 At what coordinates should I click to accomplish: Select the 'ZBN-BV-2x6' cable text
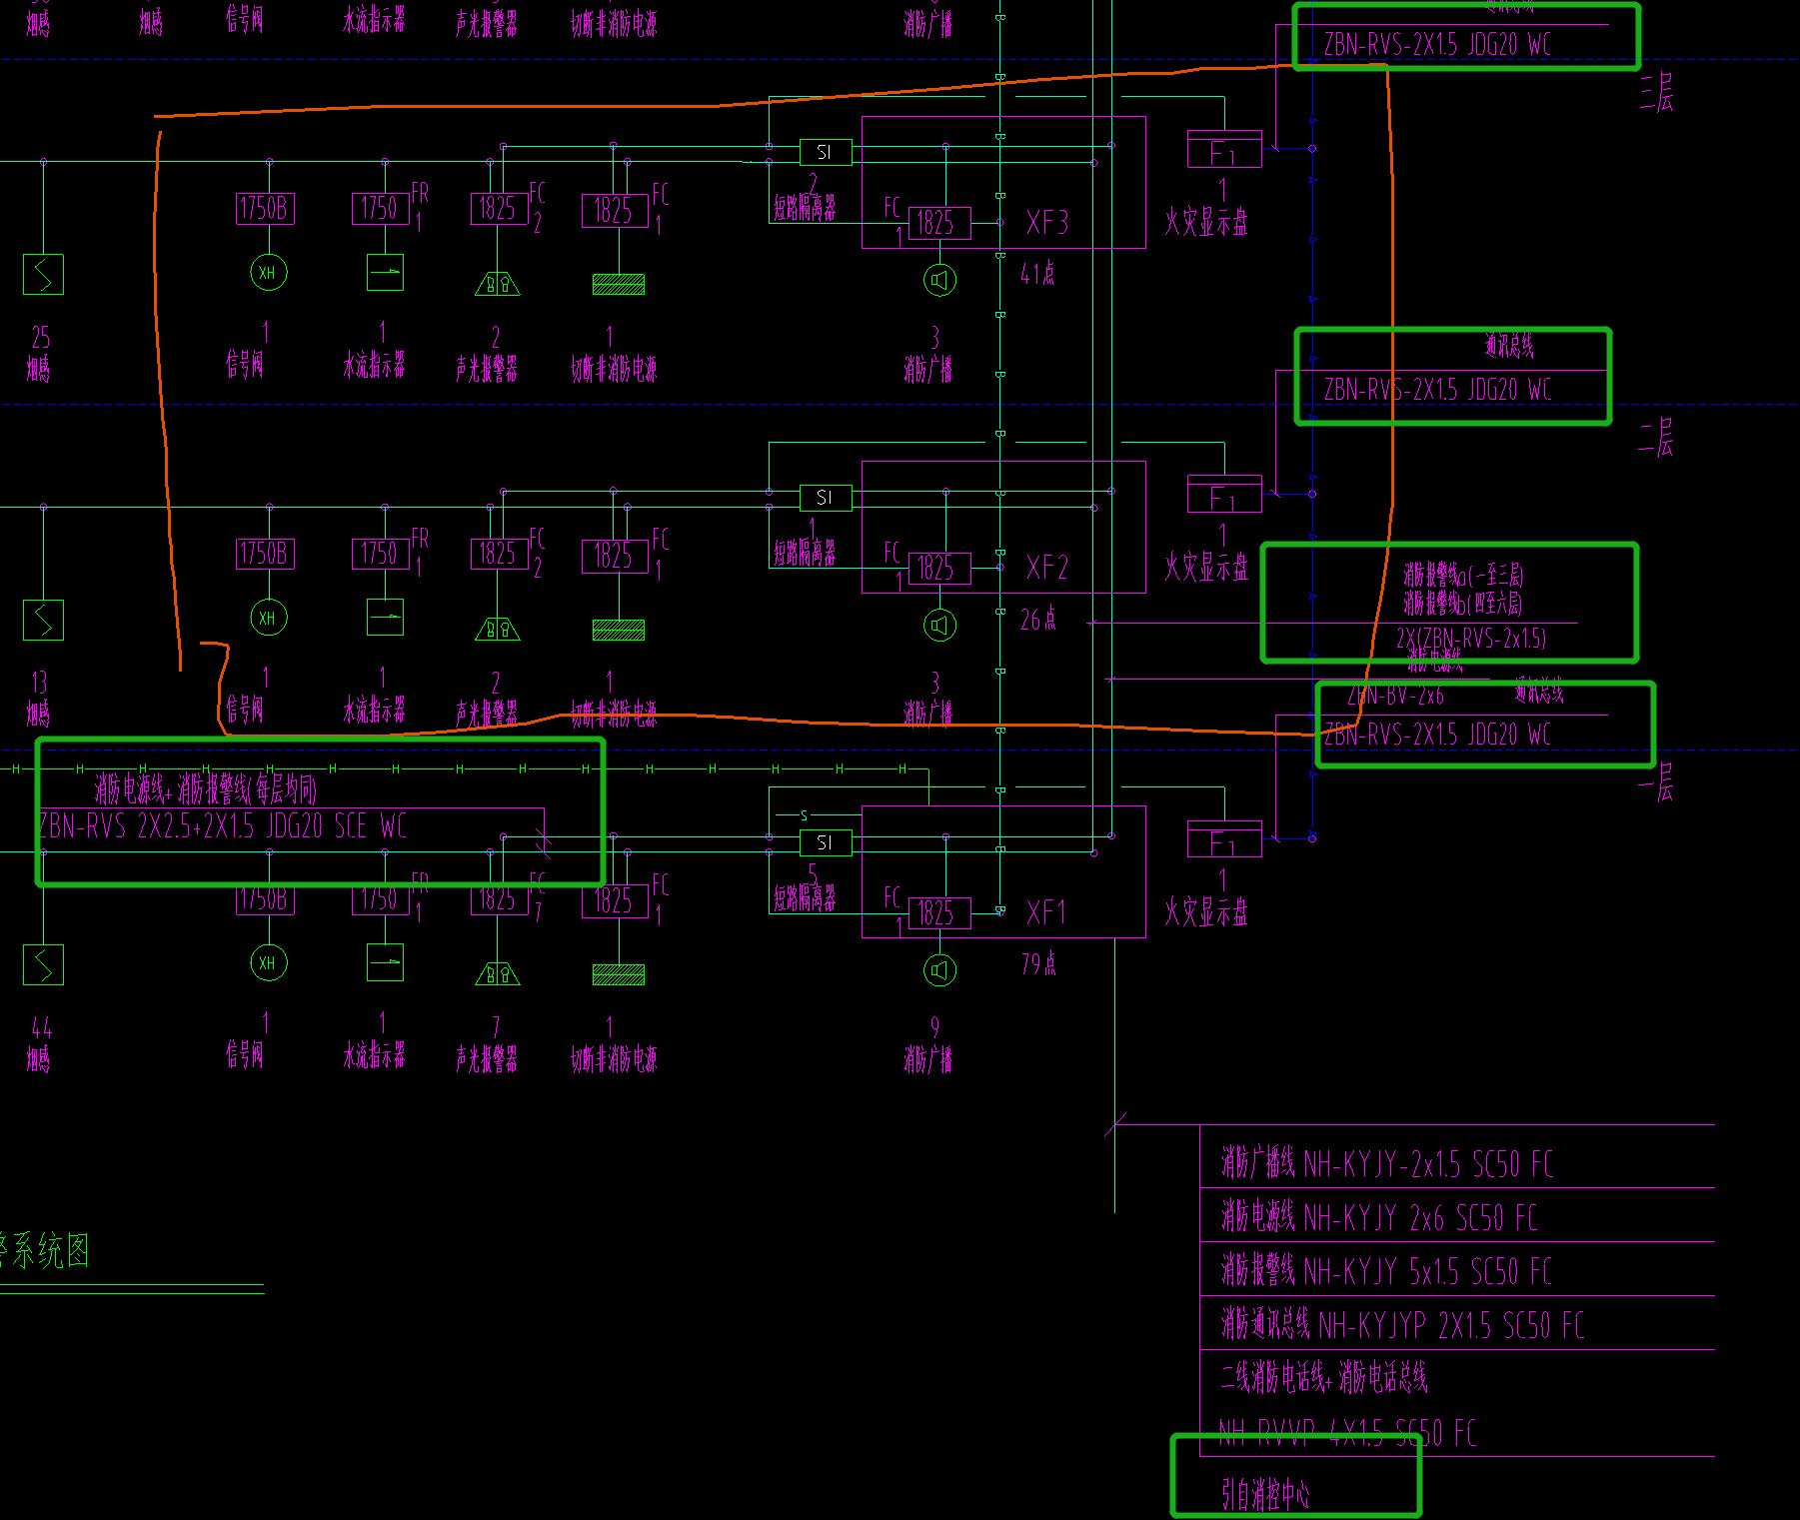pos(1395,695)
